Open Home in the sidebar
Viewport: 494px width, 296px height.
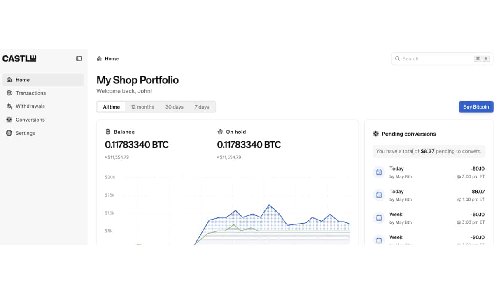coord(23,80)
